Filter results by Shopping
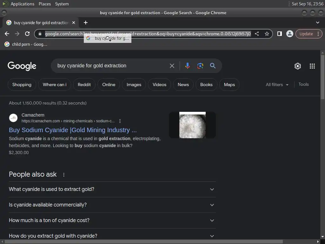325x244 pixels. 22,85
